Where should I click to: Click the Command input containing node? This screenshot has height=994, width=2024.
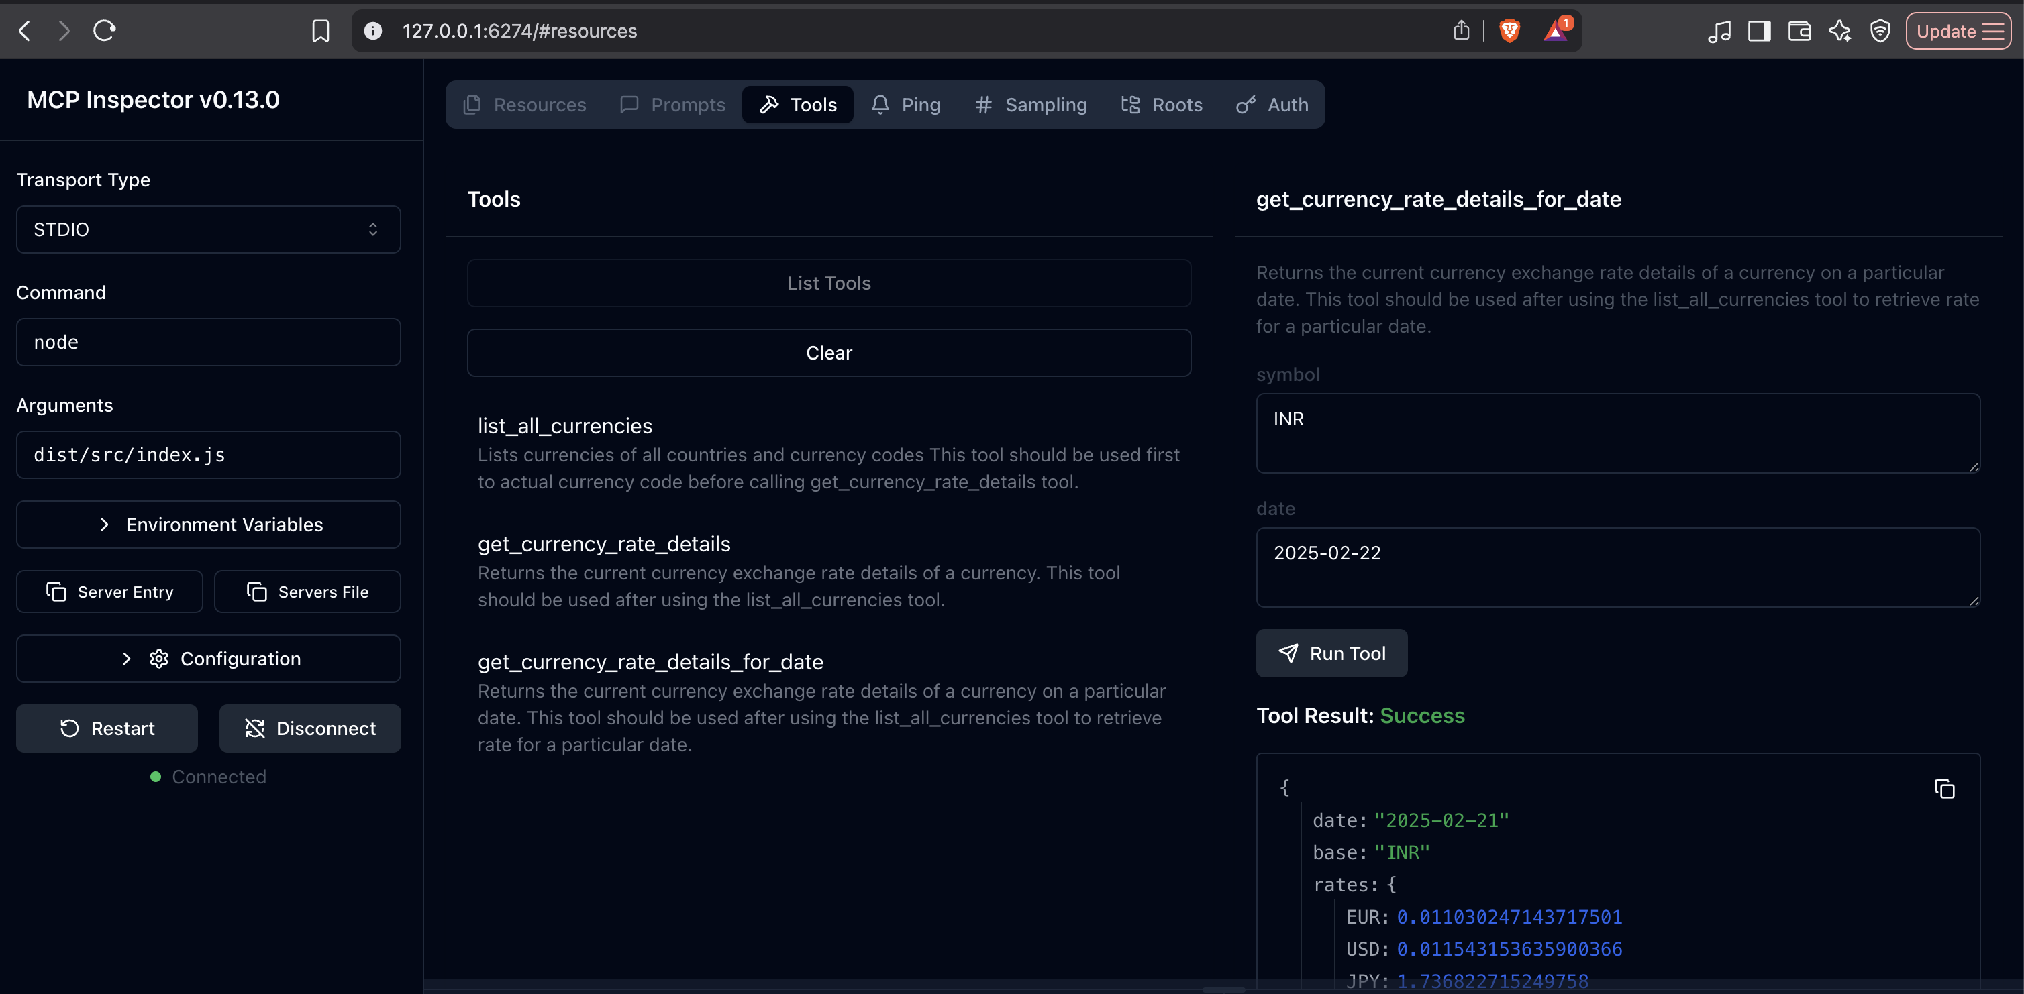click(x=208, y=342)
